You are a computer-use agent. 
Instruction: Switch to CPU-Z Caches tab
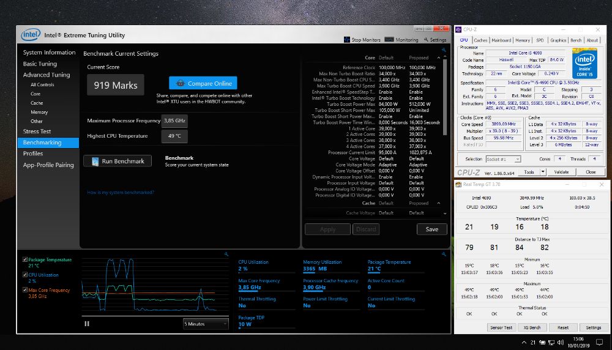(480, 40)
